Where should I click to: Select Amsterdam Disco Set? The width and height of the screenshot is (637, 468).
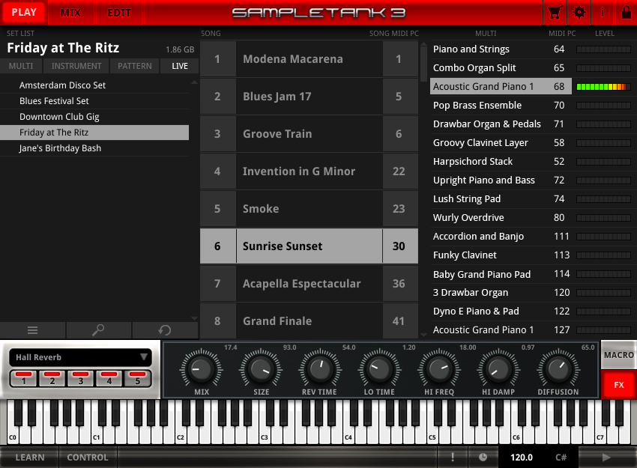pos(94,85)
